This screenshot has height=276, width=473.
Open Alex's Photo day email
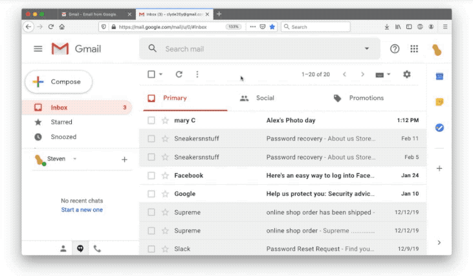coord(283,120)
